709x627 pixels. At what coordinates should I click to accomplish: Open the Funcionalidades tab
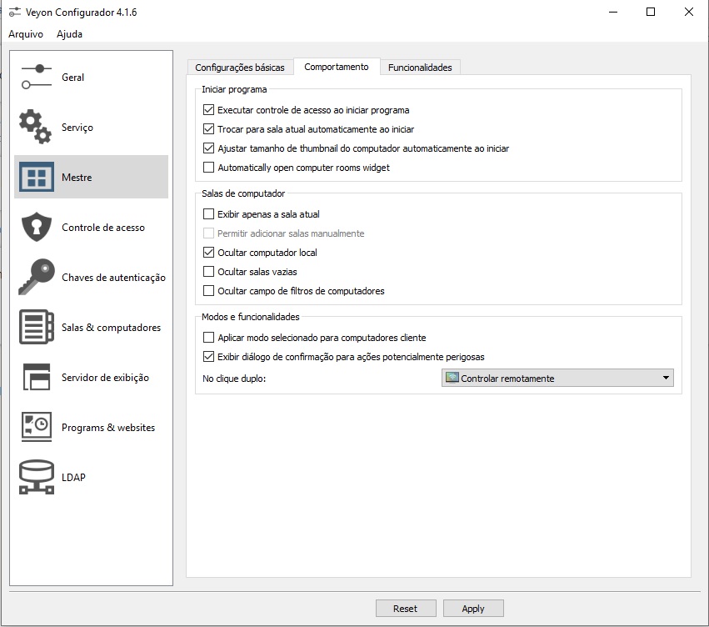(420, 68)
